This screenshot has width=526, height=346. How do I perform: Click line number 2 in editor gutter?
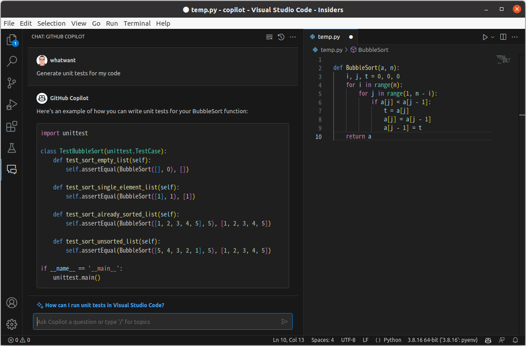[320, 68]
